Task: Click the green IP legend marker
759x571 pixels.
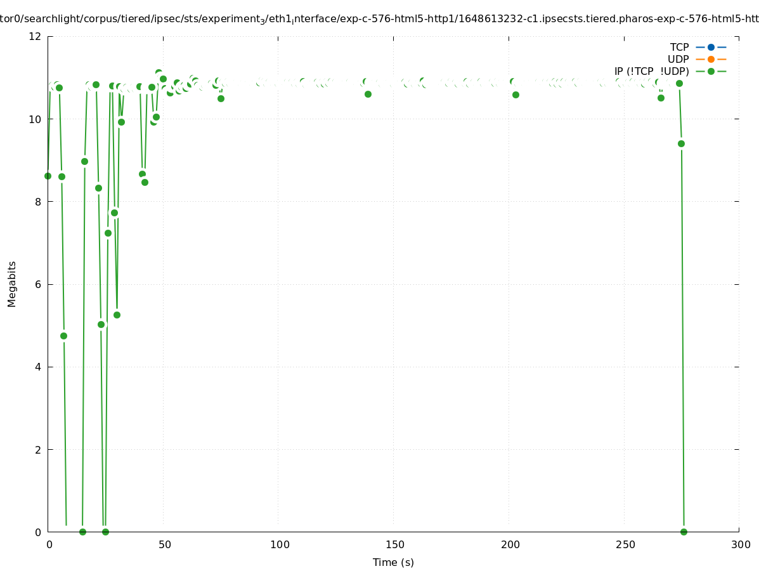Action: coord(711,72)
